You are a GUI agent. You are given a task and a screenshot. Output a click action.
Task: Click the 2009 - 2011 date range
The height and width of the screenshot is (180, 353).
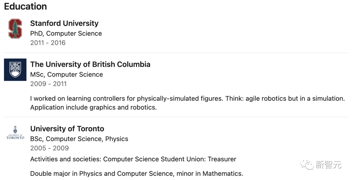[x=48, y=84]
